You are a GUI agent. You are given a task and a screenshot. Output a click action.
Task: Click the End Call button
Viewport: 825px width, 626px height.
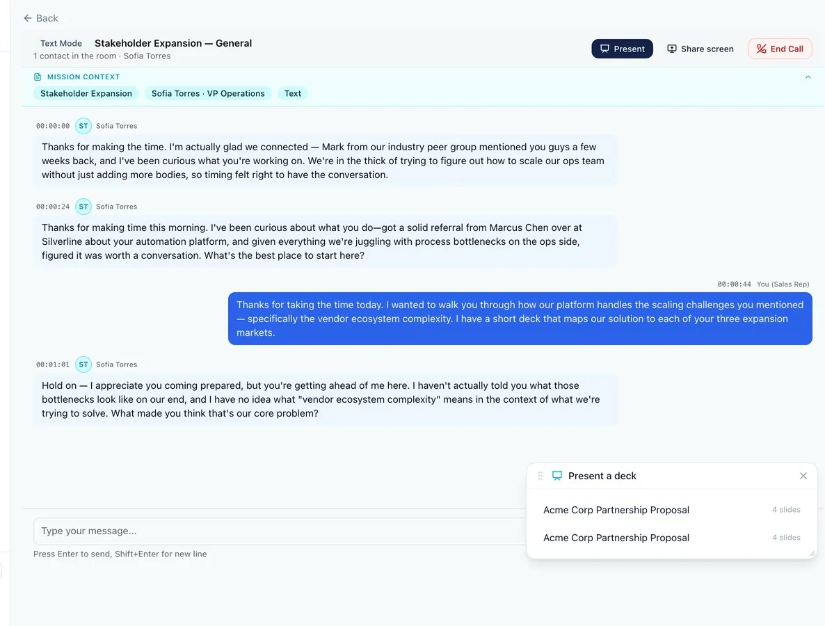tap(780, 49)
